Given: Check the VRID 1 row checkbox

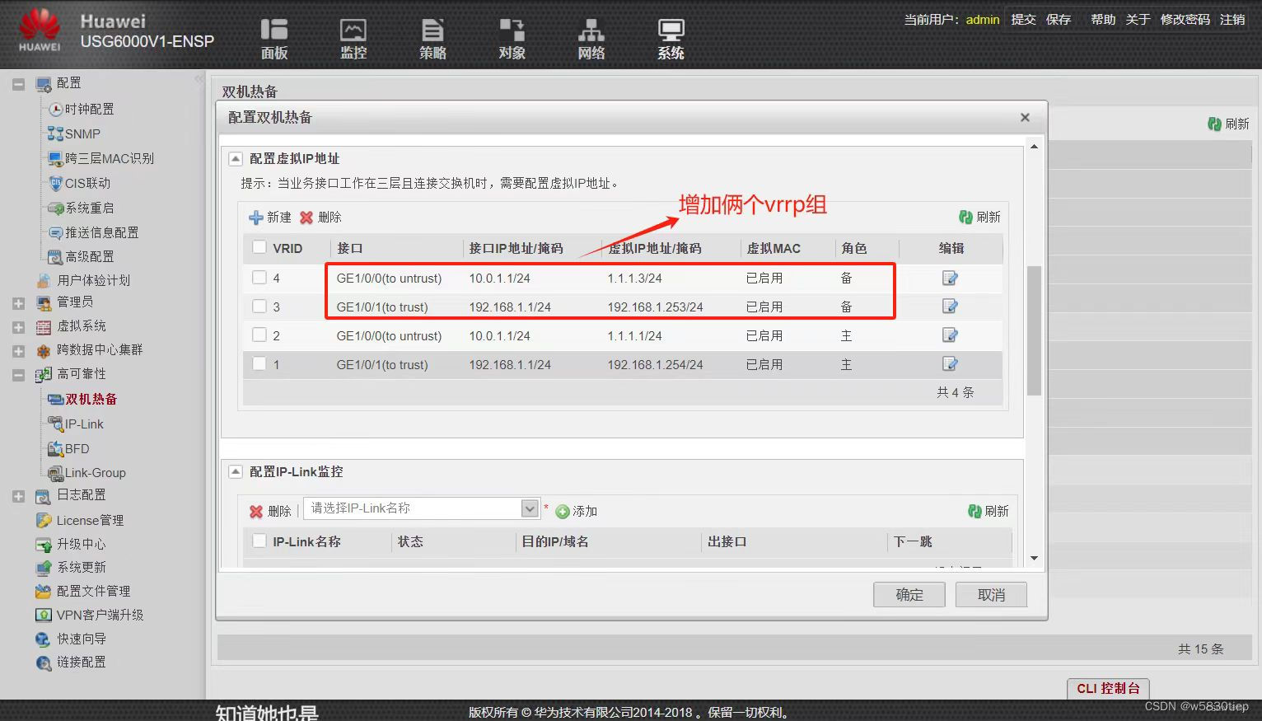Looking at the screenshot, I should pos(259,364).
